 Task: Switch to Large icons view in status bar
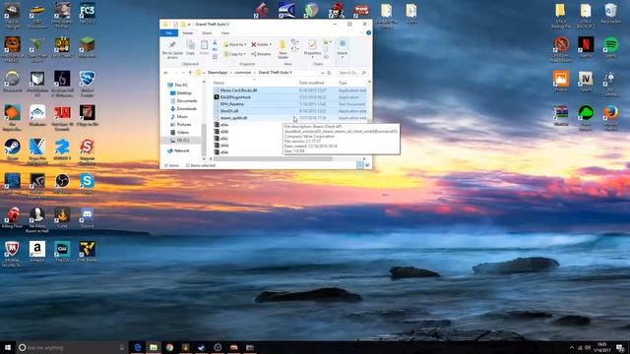(x=367, y=165)
